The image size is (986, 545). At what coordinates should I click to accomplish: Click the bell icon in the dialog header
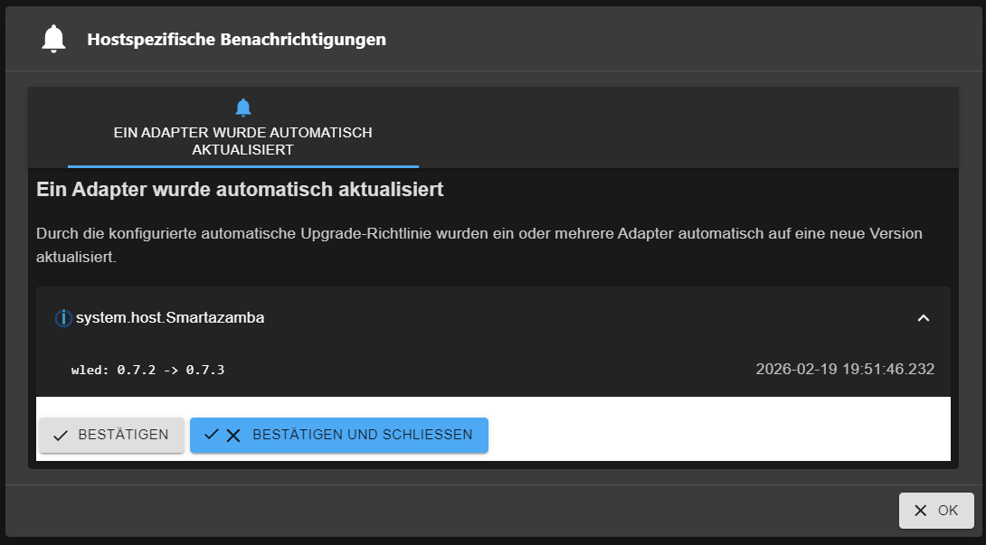coord(54,39)
